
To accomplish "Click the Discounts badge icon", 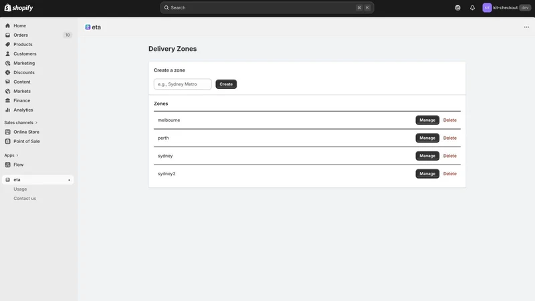I will (x=7, y=72).
